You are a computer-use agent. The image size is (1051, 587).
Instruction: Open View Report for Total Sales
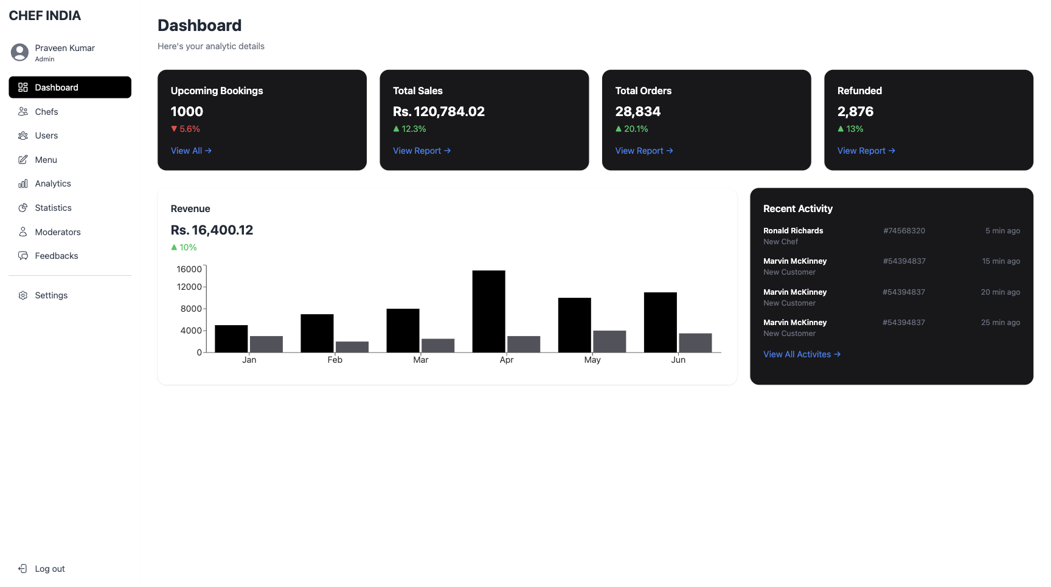pos(421,151)
